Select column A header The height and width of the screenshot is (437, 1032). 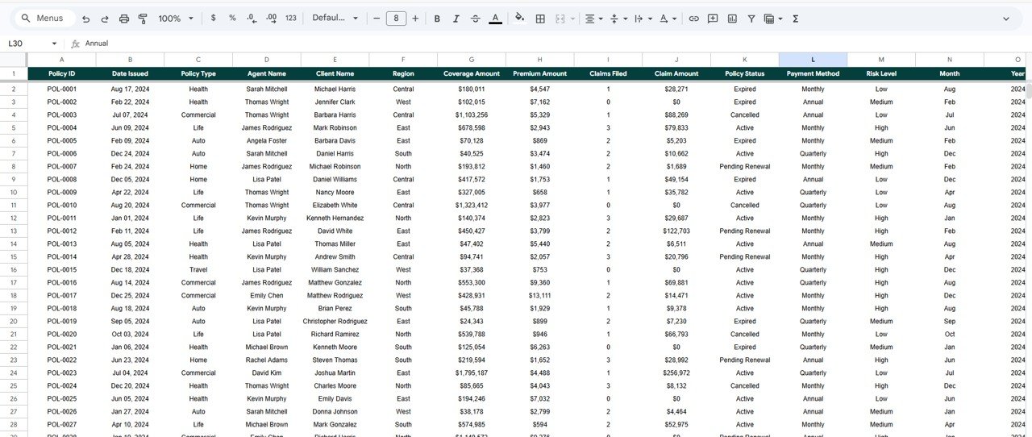point(61,60)
